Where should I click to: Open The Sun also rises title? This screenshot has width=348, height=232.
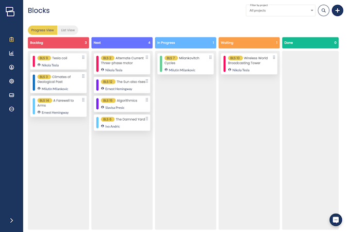point(131,81)
